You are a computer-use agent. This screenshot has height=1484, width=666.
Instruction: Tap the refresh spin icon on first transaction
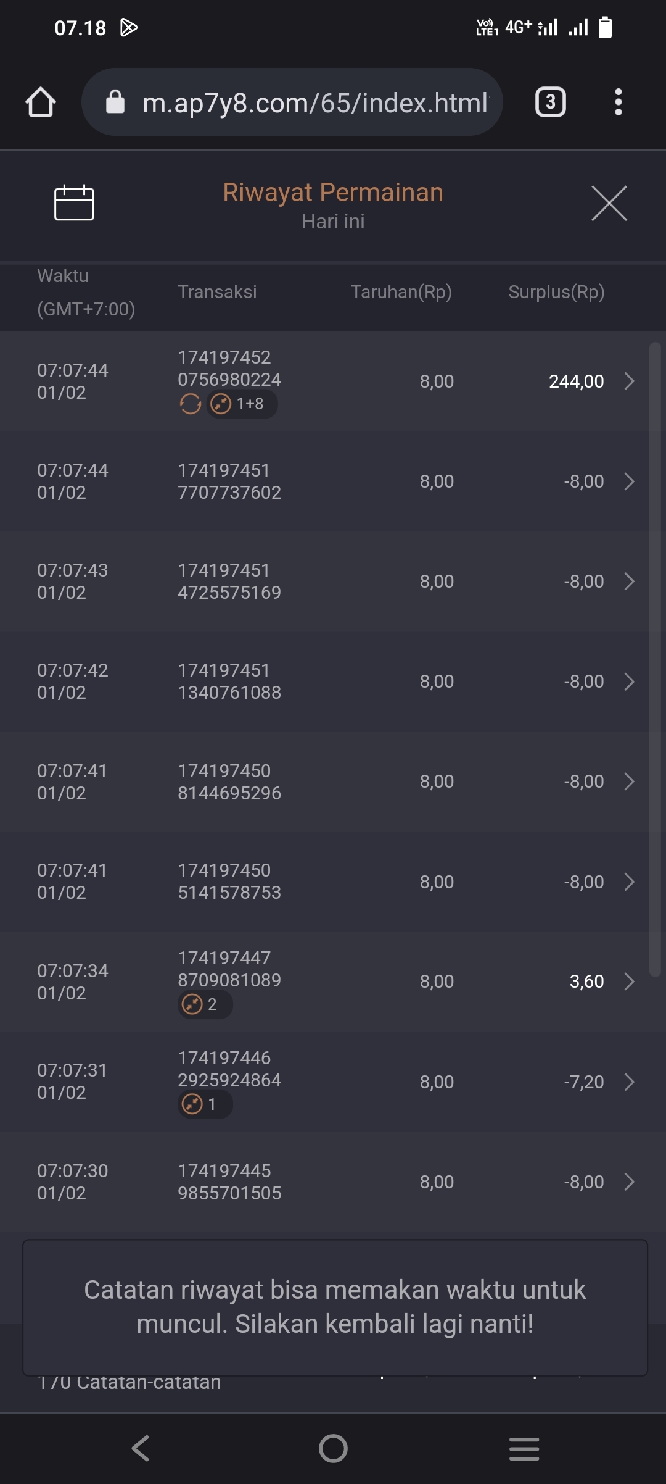pyautogui.click(x=191, y=404)
